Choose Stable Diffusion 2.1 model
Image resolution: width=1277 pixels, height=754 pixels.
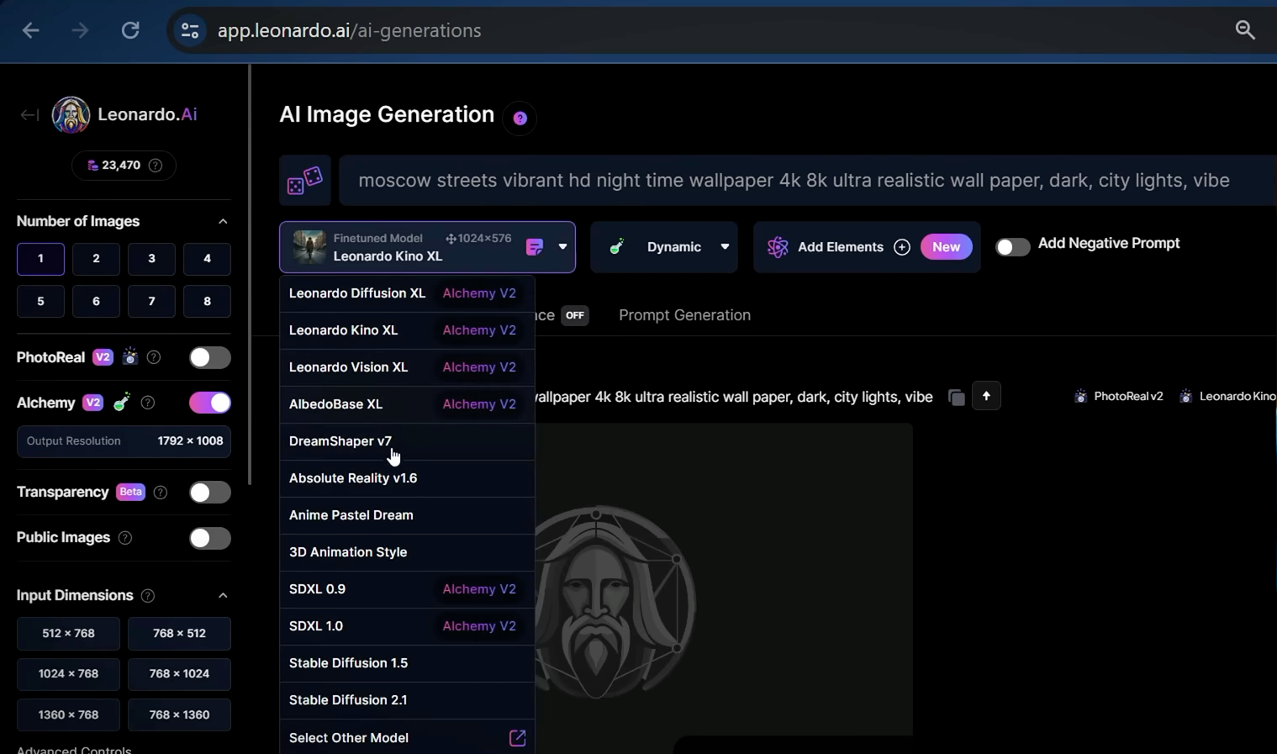coord(407,700)
